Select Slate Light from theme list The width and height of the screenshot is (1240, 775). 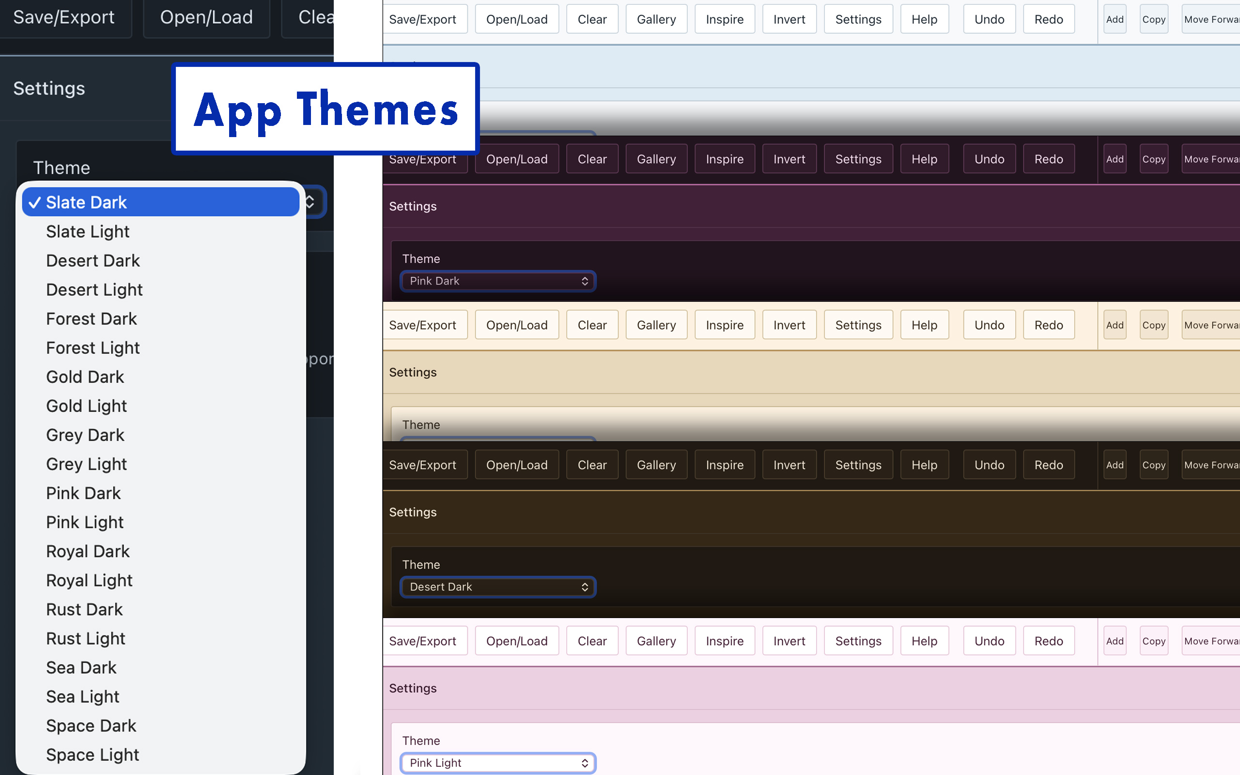pyautogui.click(x=160, y=231)
